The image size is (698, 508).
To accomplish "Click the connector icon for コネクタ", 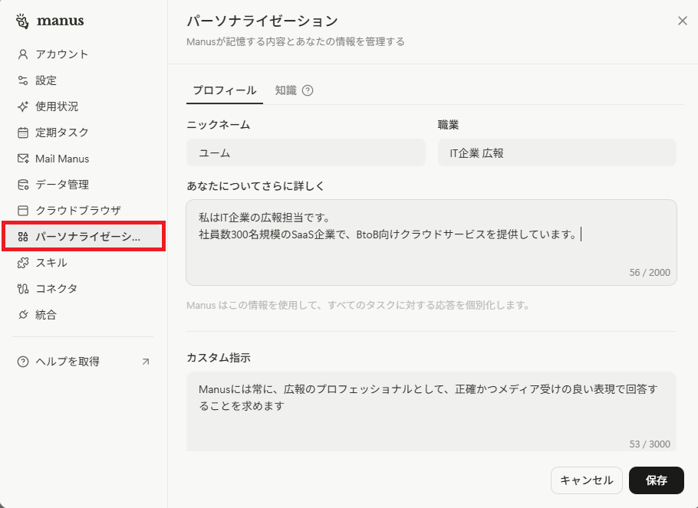I will point(23,289).
